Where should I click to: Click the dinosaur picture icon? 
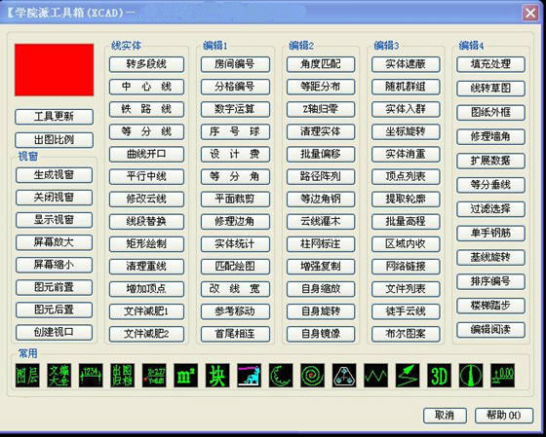coord(250,376)
